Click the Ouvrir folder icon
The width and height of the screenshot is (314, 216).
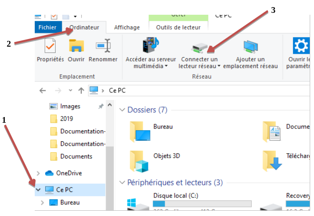tap(76, 46)
